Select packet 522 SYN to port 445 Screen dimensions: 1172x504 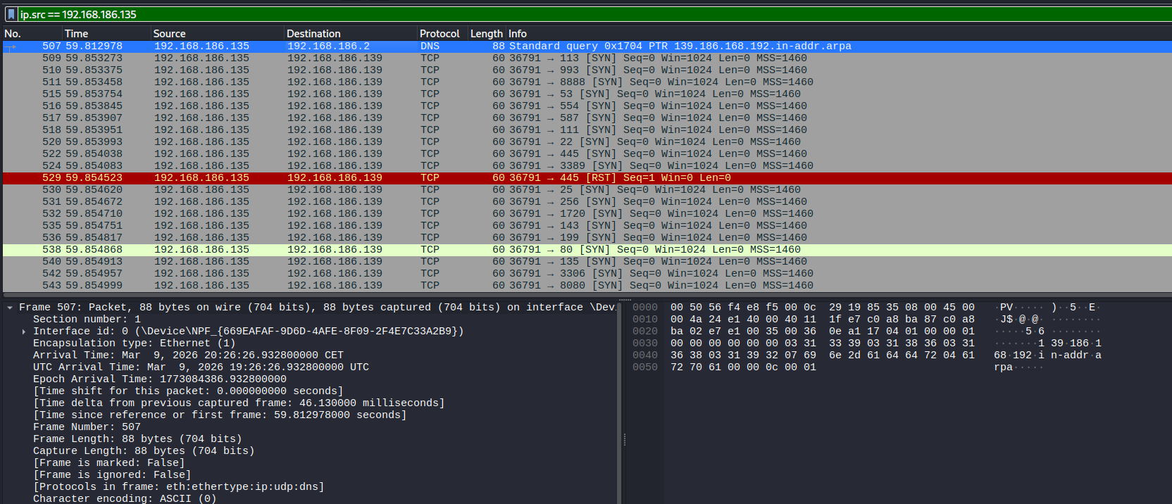pos(587,153)
